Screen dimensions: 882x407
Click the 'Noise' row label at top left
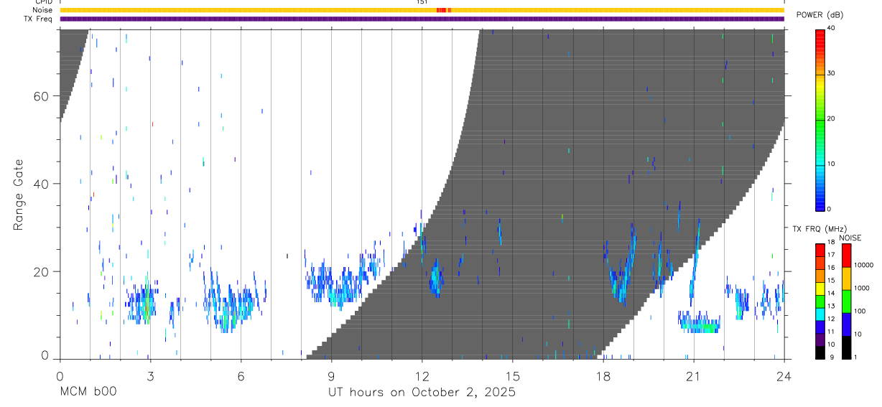42,10
